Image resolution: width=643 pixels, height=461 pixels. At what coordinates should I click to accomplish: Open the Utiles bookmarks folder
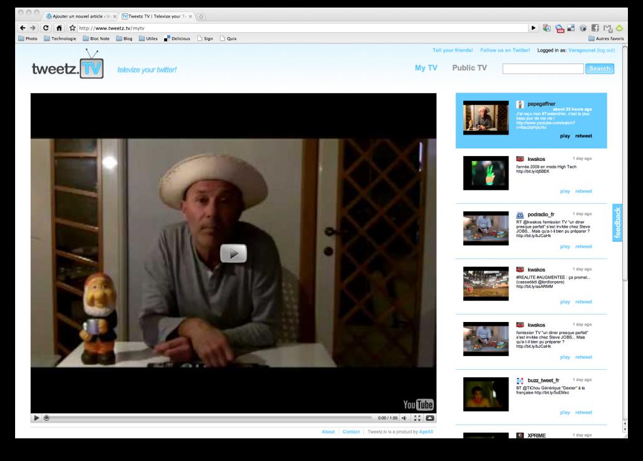pos(148,38)
